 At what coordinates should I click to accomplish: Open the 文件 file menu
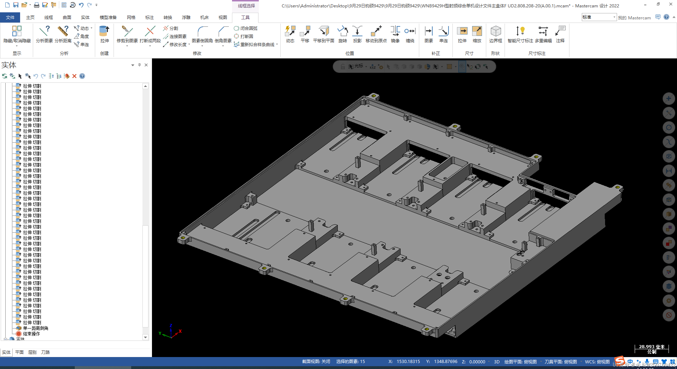[10, 17]
